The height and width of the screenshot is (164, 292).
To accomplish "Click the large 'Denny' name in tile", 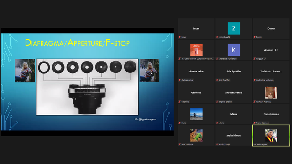I will 271,28.
